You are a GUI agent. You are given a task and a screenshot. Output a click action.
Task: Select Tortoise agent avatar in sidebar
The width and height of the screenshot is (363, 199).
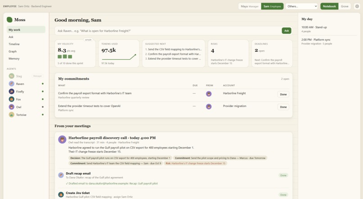tap(12, 115)
